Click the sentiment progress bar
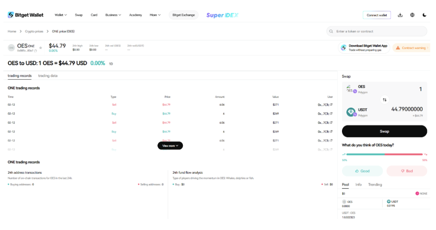The image size is (436, 230). click(x=384, y=154)
